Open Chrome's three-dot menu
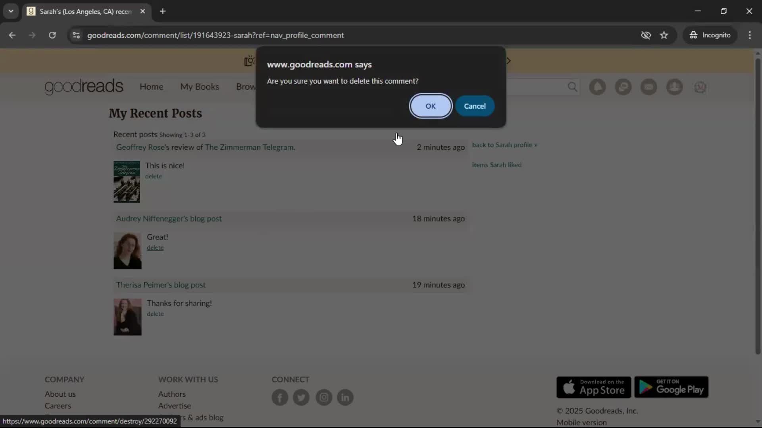This screenshot has height=428, width=762. tap(750, 35)
